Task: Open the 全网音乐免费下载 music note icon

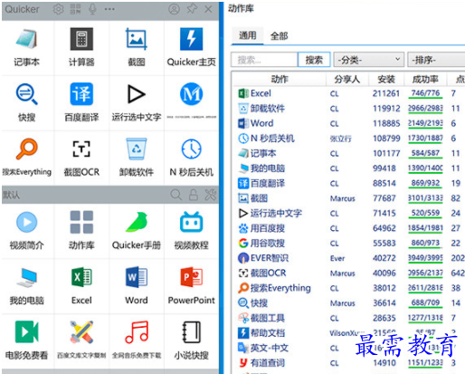Action: 137,332
